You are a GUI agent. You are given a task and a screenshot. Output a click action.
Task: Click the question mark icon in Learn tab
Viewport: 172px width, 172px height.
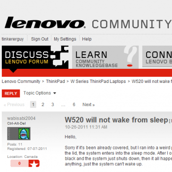130,57
